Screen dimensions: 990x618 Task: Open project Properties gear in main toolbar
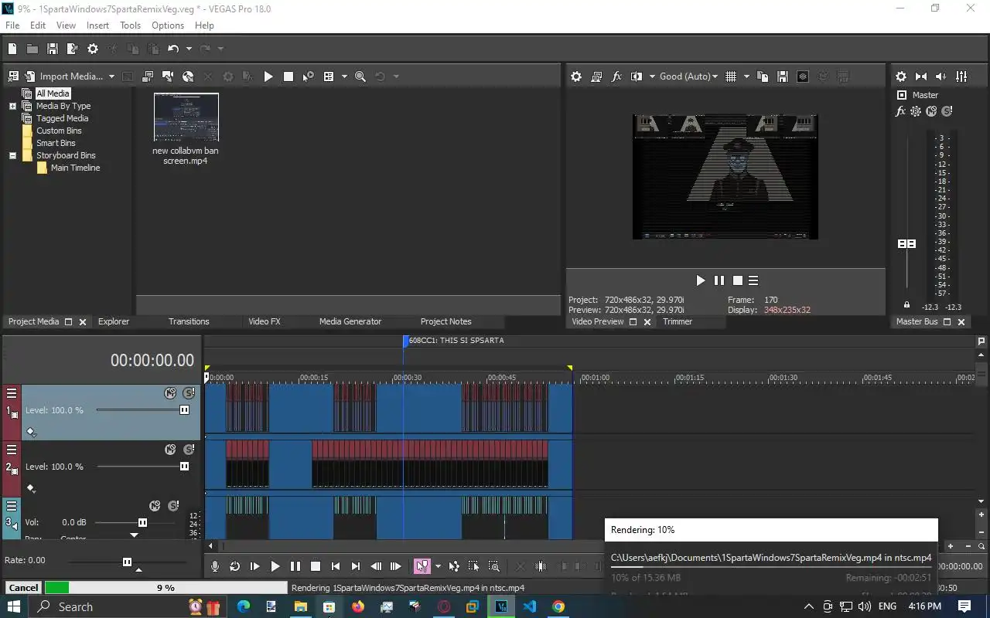pos(93,49)
